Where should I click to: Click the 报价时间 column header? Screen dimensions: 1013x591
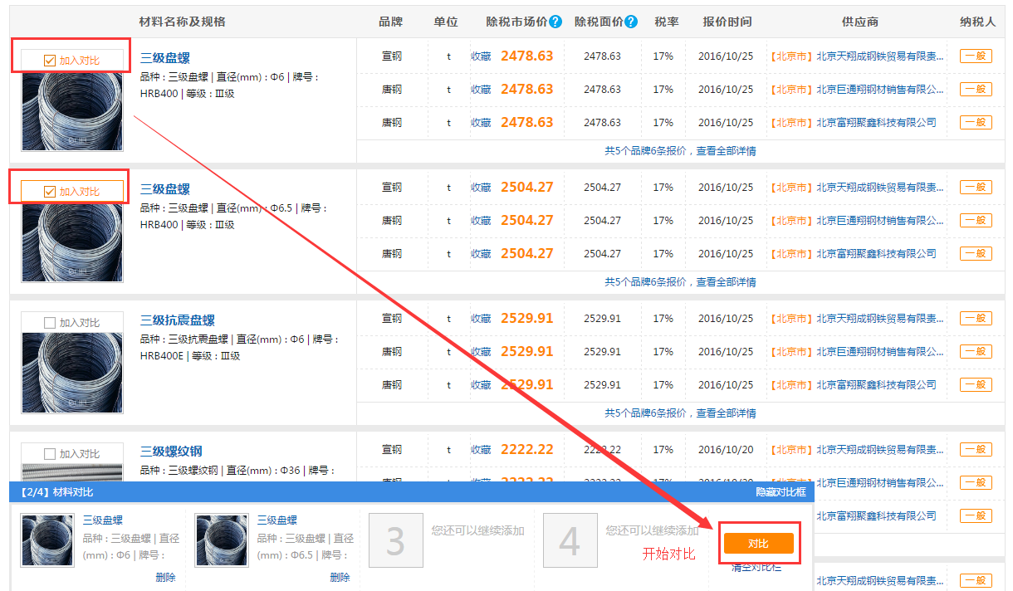tap(727, 22)
